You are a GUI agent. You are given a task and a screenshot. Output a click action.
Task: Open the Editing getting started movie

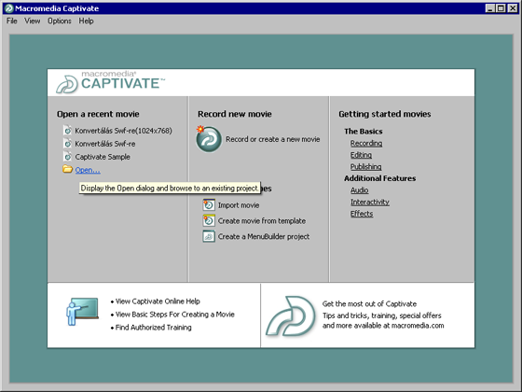click(361, 155)
